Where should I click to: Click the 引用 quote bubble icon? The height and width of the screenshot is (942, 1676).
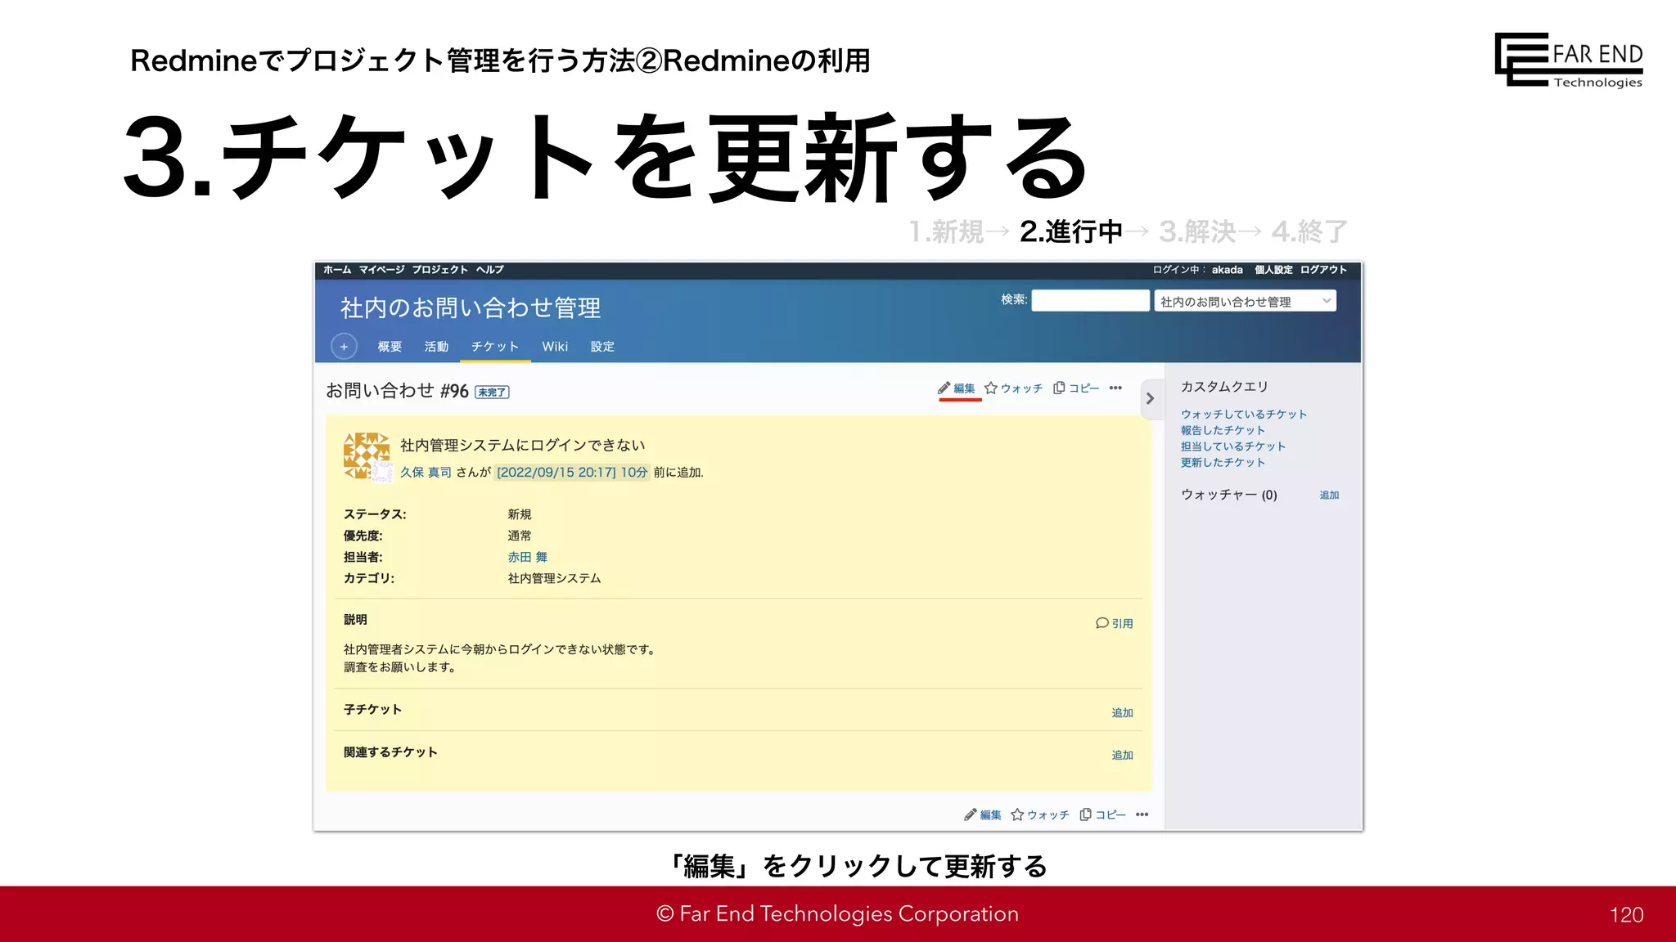point(1102,623)
